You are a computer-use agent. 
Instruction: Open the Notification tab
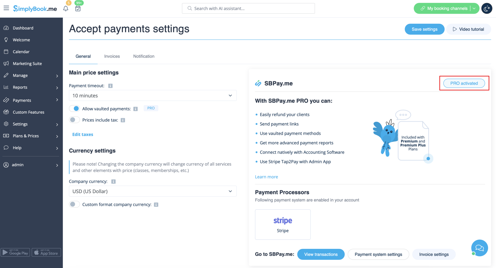coord(144,56)
